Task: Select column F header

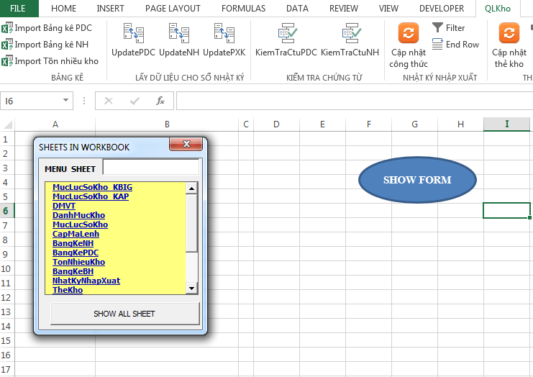Action: coord(369,124)
